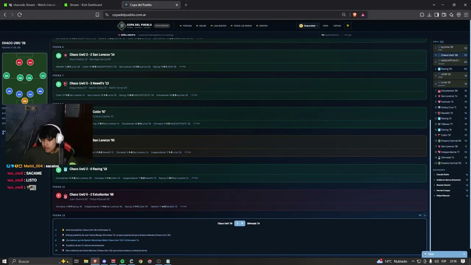Viewport: 471px width, 265px height.
Task: Select Racing '50 in the standings table
Action: 451,69
